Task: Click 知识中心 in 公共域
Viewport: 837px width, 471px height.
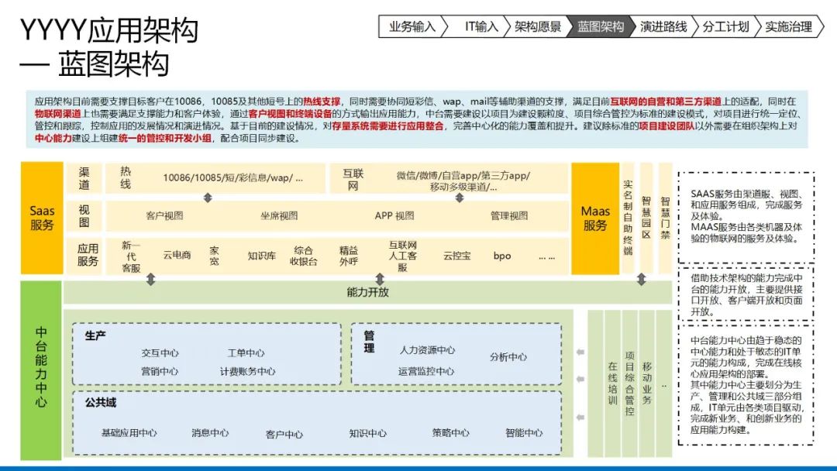Action: point(368,433)
